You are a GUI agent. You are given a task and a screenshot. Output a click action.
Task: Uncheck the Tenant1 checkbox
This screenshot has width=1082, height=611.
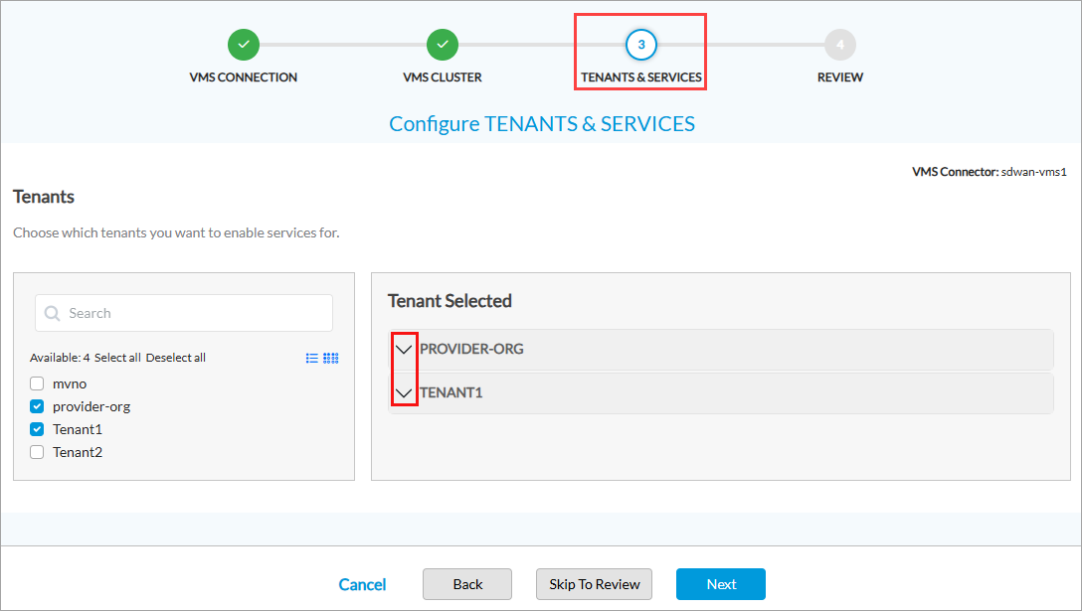pos(37,429)
